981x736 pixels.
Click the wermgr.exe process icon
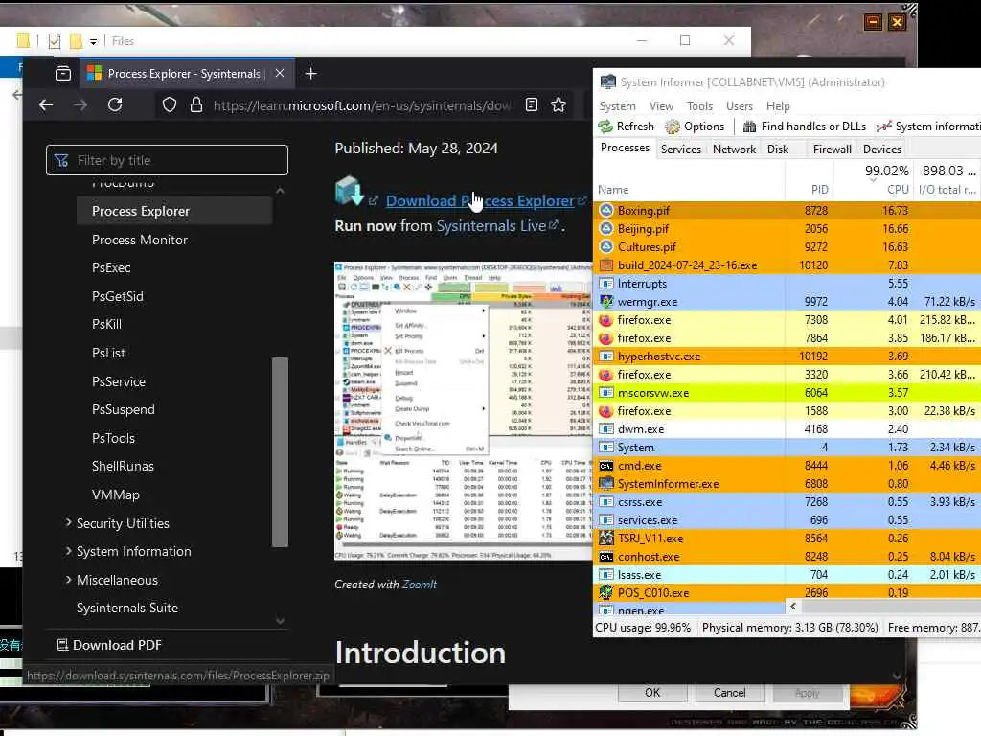pyautogui.click(x=606, y=301)
